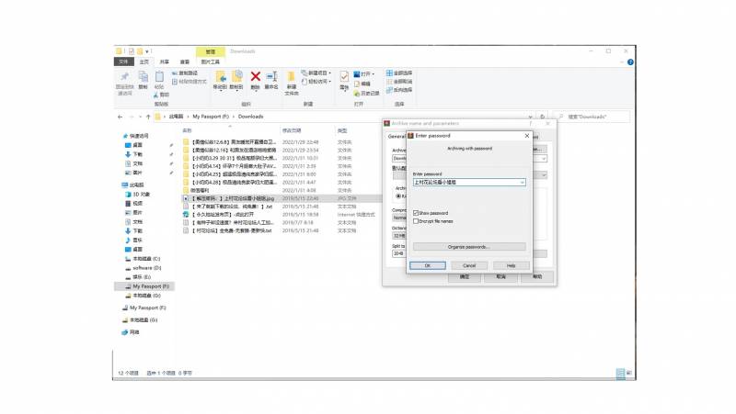Click the Pin to Quick Access icon
The height and width of the screenshot is (414, 736).
[125, 80]
